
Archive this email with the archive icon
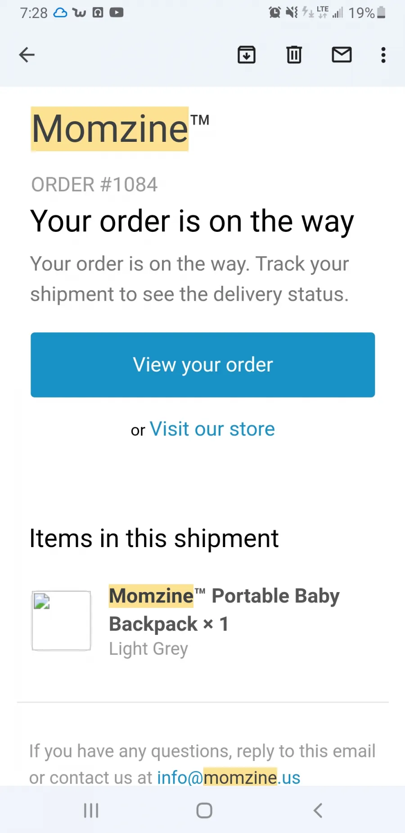point(247,55)
